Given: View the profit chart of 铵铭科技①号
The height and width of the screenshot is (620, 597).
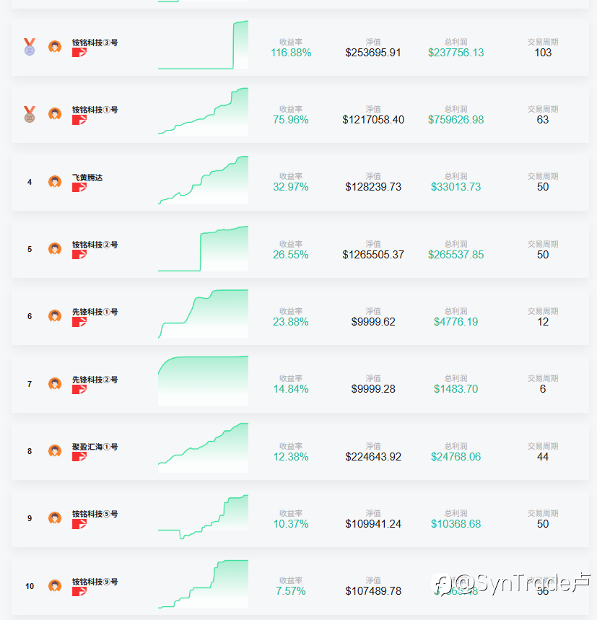Looking at the screenshot, I should click(204, 112).
